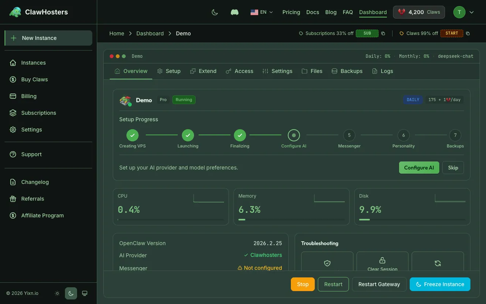Click the Configure AI button
The width and height of the screenshot is (486, 304).
click(x=419, y=168)
